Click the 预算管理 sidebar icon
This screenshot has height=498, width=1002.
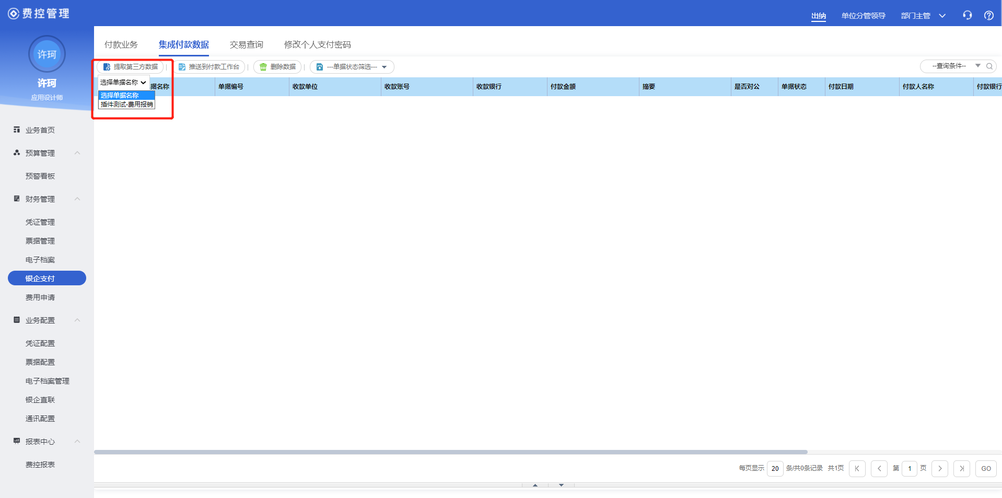click(x=17, y=153)
